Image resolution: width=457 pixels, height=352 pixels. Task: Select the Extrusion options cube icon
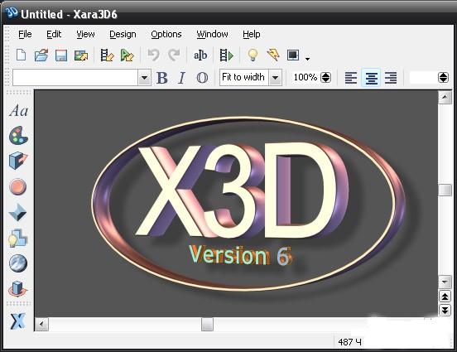[x=18, y=161]
